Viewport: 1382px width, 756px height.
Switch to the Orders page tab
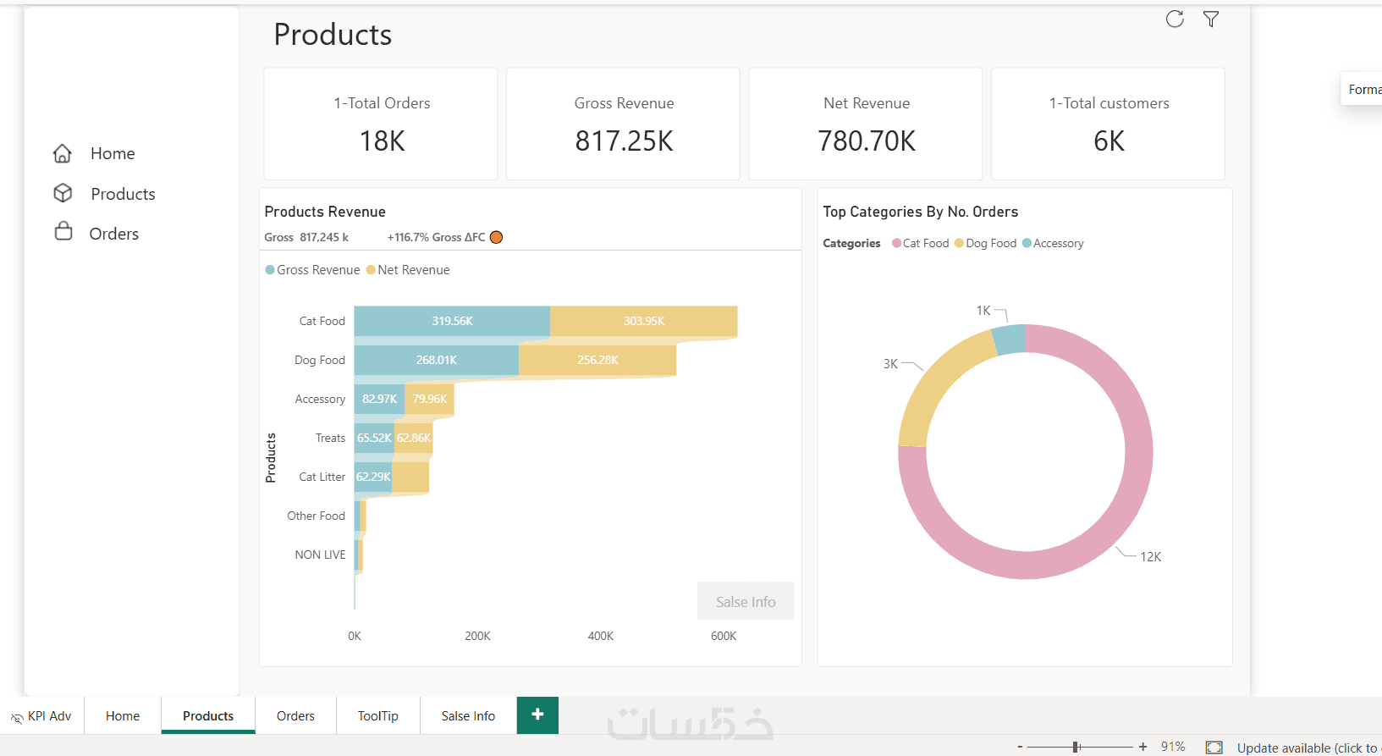295,716
